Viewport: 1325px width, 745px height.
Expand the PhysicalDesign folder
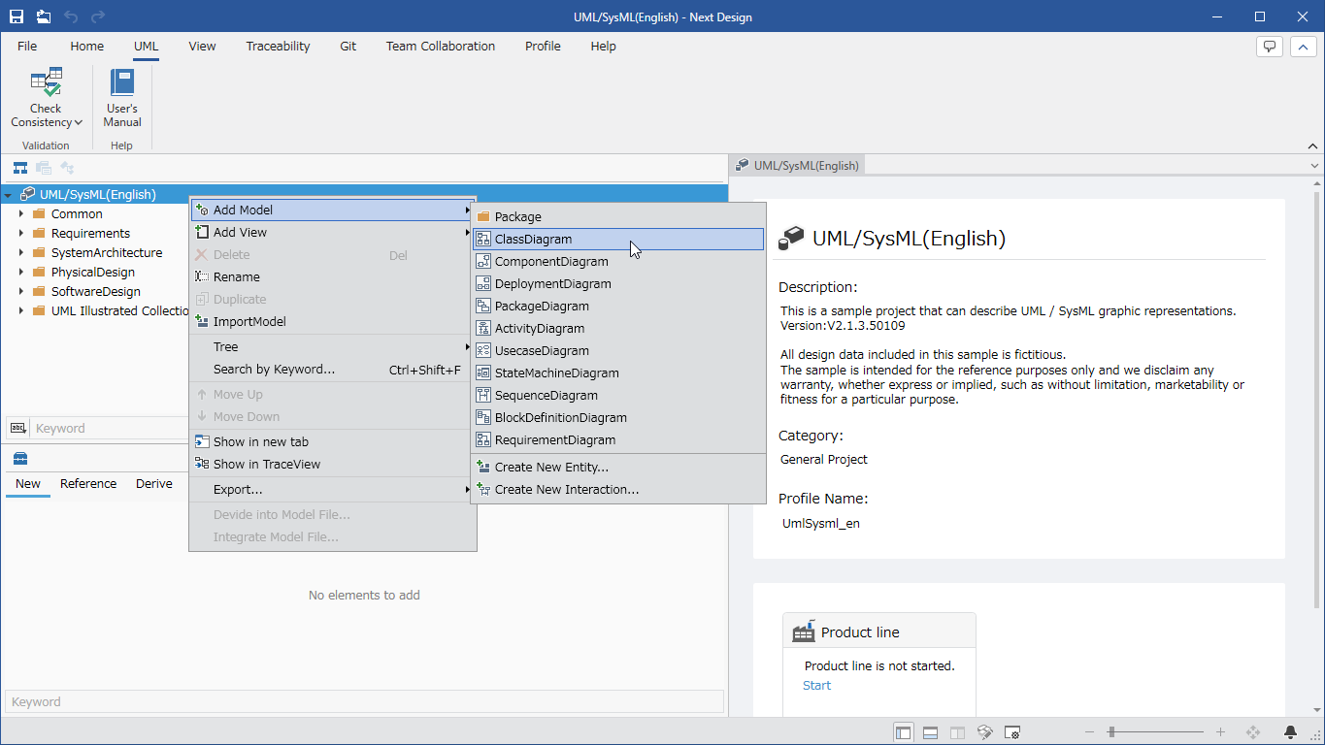pyautogui.click(x=21, y=272)
